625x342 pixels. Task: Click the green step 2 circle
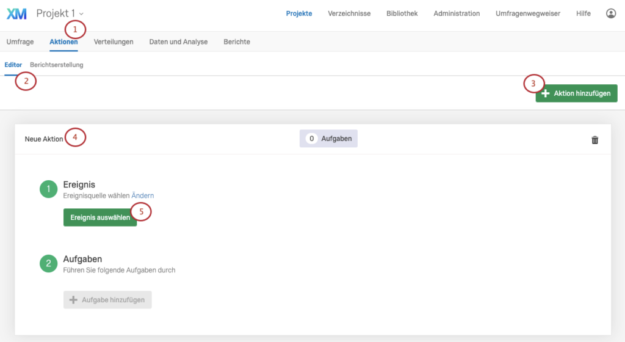click(48, 263)
